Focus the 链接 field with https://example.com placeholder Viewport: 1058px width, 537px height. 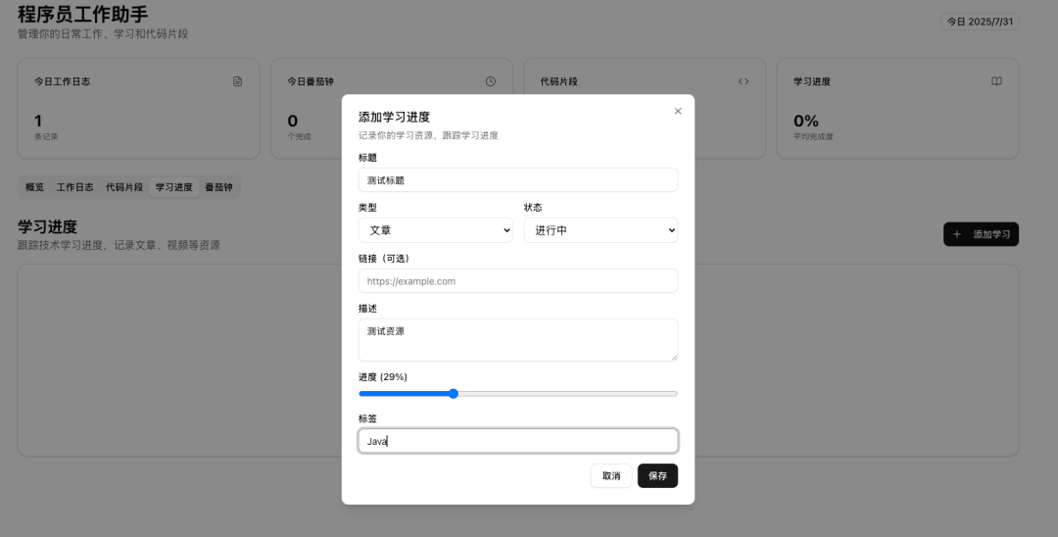(x=518, y=281)
